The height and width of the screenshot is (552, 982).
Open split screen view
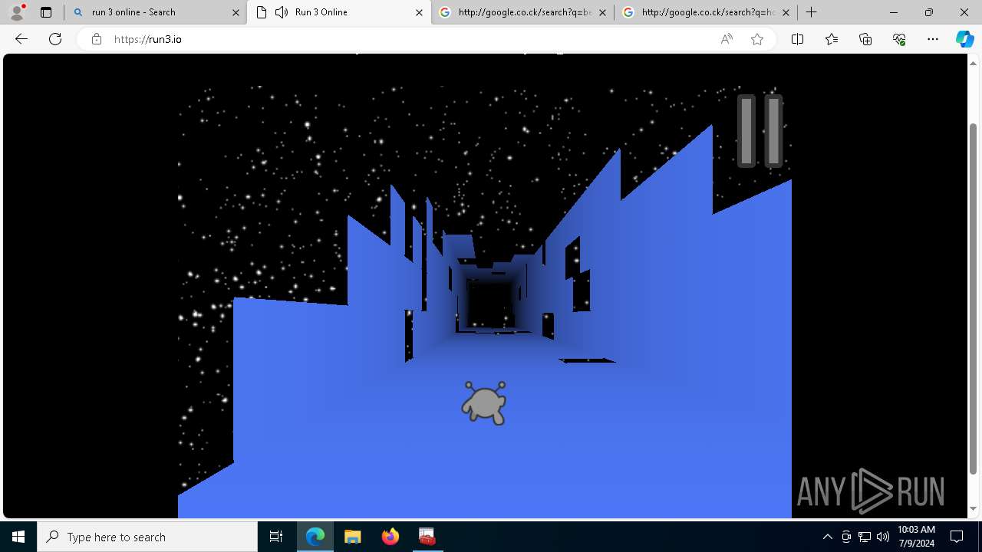[797, 39]
